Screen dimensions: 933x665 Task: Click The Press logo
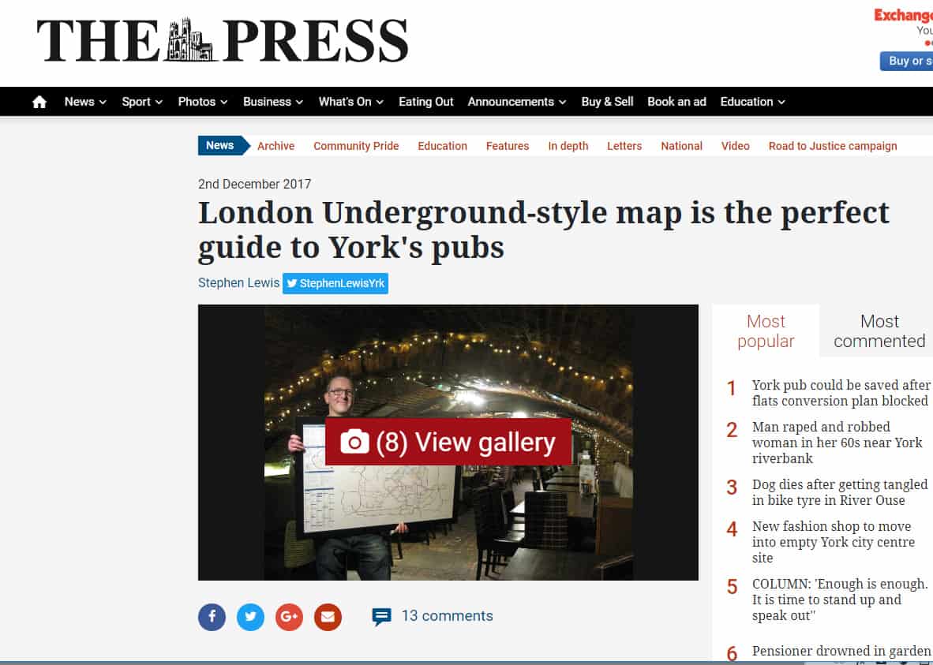[222, 41]
